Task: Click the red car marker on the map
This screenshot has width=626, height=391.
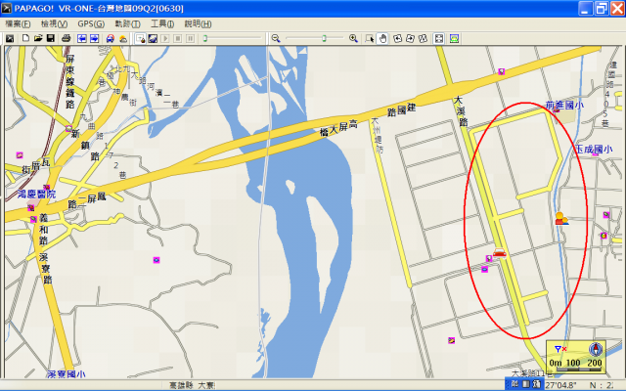Action: 500,252
